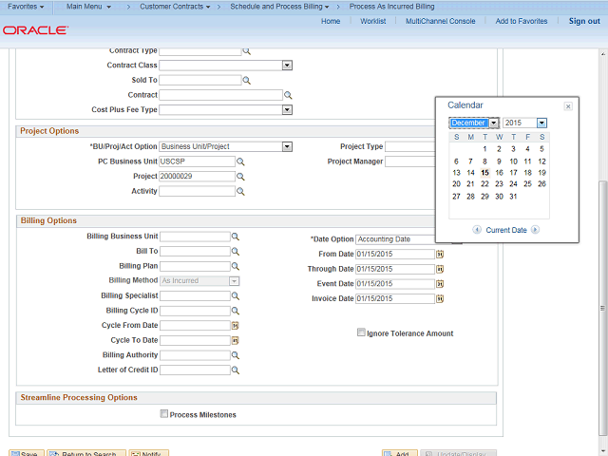Viewport: 608px width, 456px height.
Task: Click the Billing Specialist lookup icon
Action: 236,296
